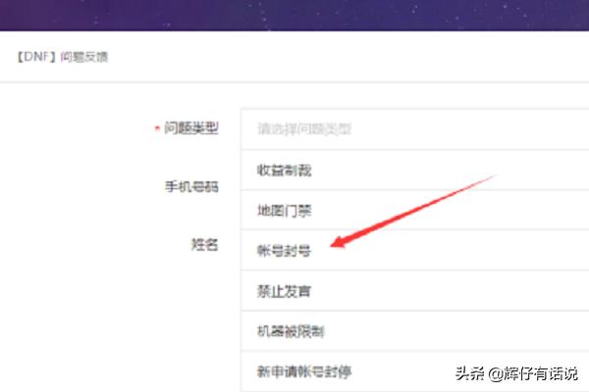Viewport: 589px width, 392px height.
Task: Choose the 机器被限制 entry
Action: tap(291, 331)
